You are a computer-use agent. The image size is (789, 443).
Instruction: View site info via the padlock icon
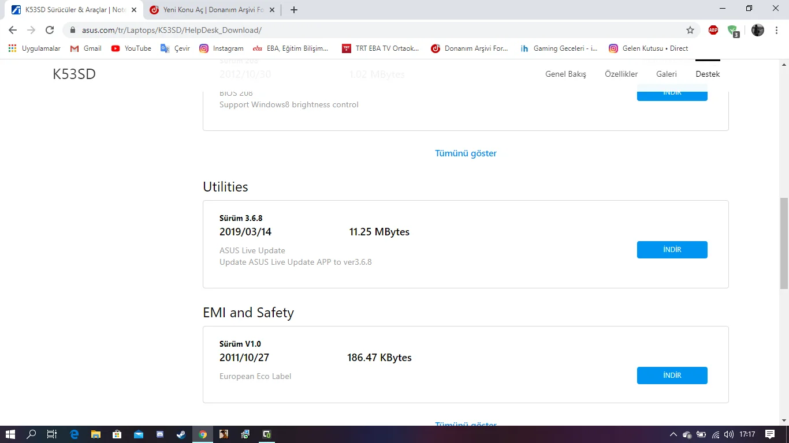[73, 30]
